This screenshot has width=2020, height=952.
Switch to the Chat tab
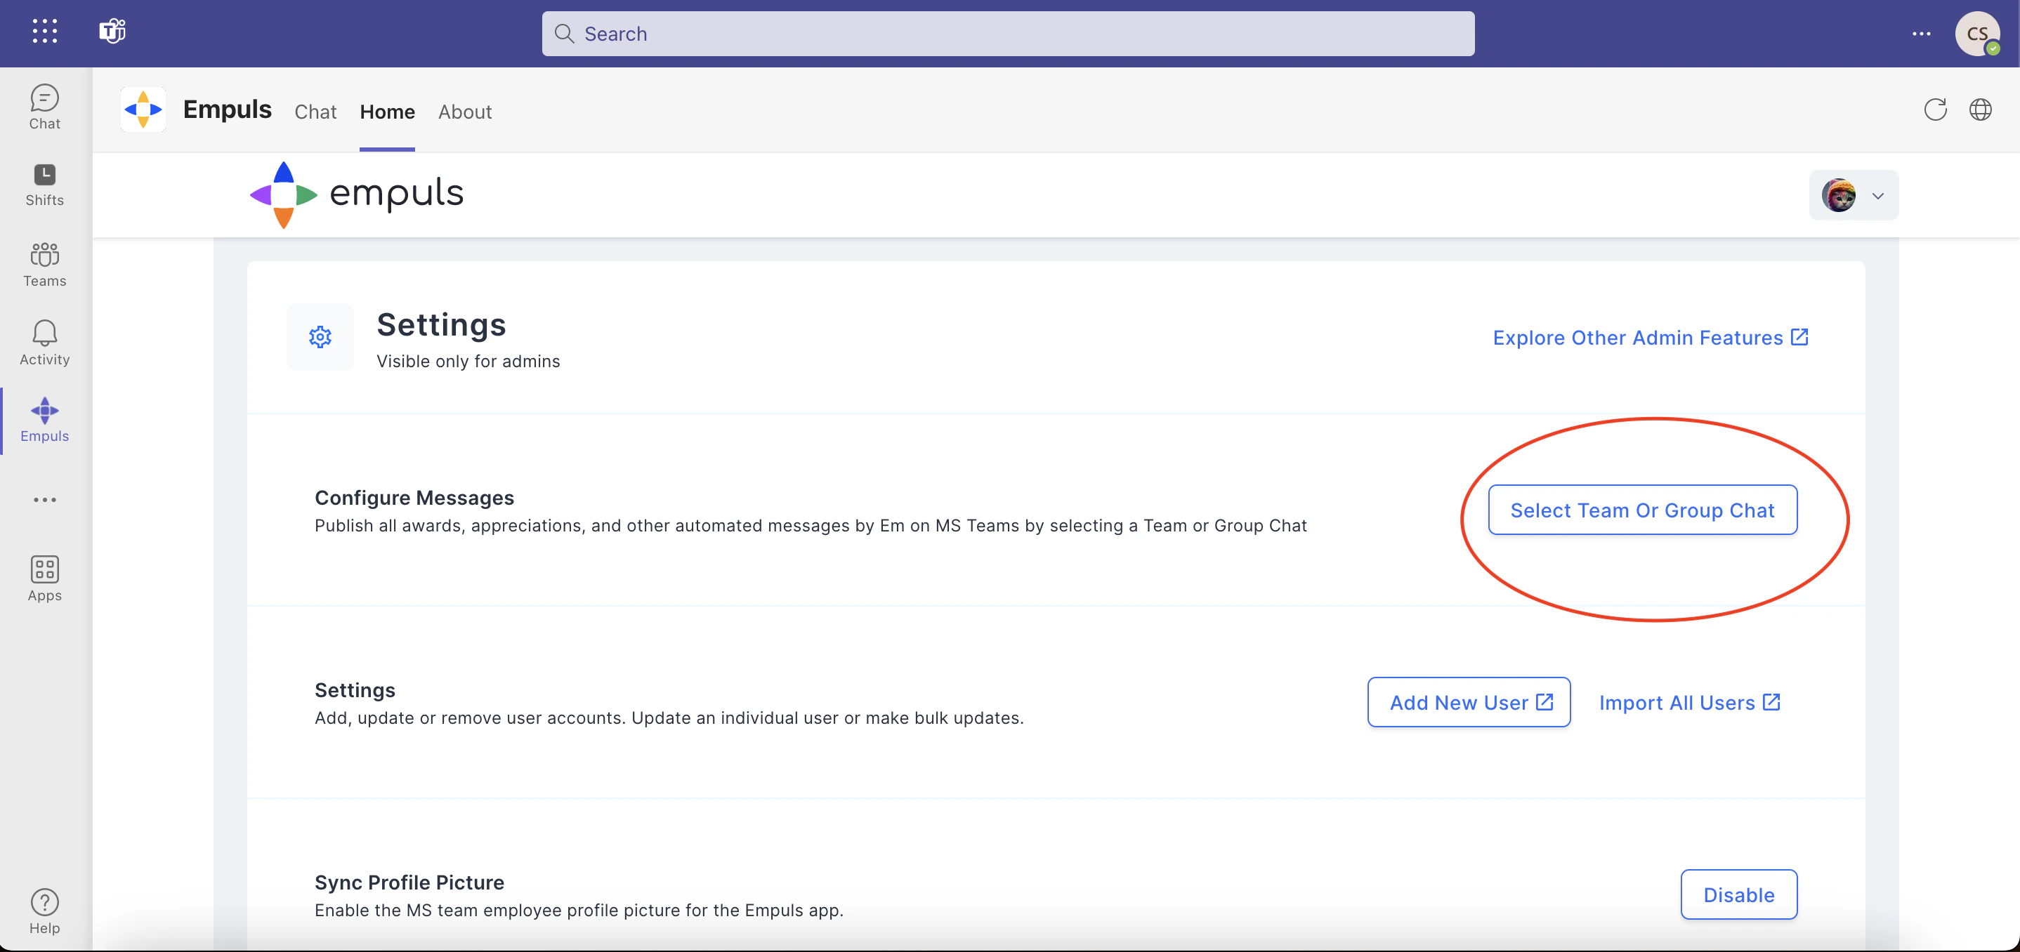pos(315,112)
